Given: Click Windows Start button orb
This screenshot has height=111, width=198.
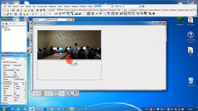Looking at the screenshot, I should tap(4, 109).
